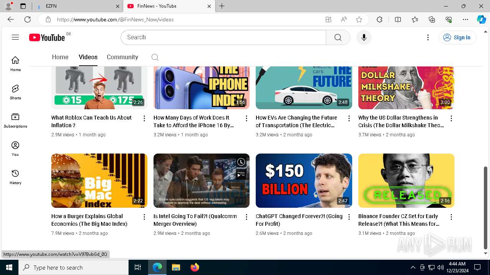Open browser Collections
Viewport: 490px width, 275px height.
[x=432, y=19]
